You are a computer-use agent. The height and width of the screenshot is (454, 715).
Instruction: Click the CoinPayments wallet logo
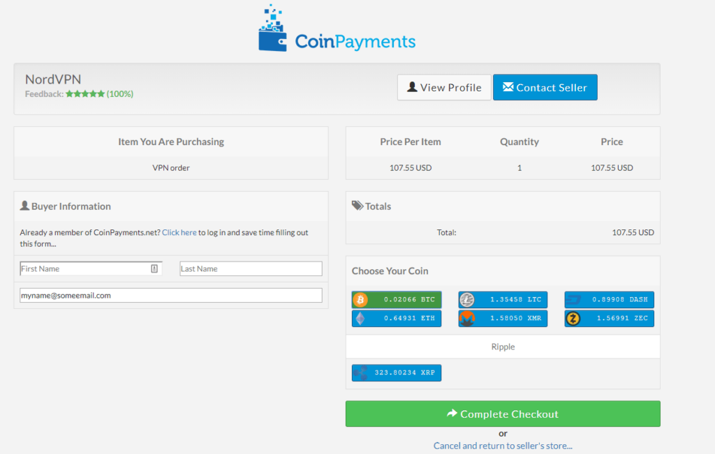pos(273,28)
